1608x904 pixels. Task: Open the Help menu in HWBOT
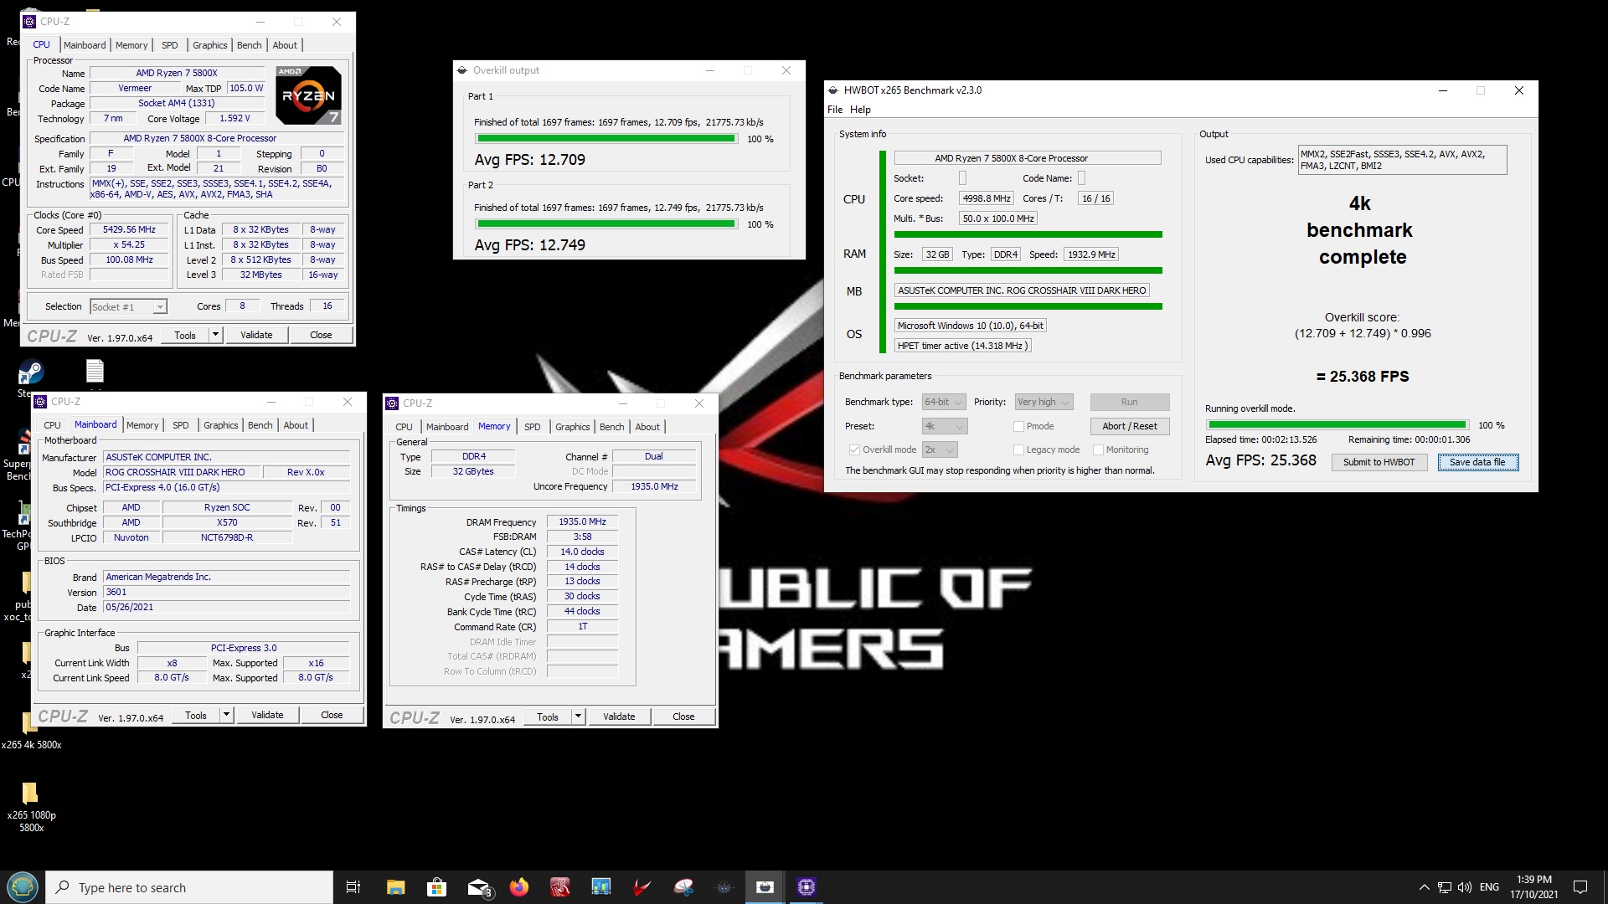click(860, 110)
